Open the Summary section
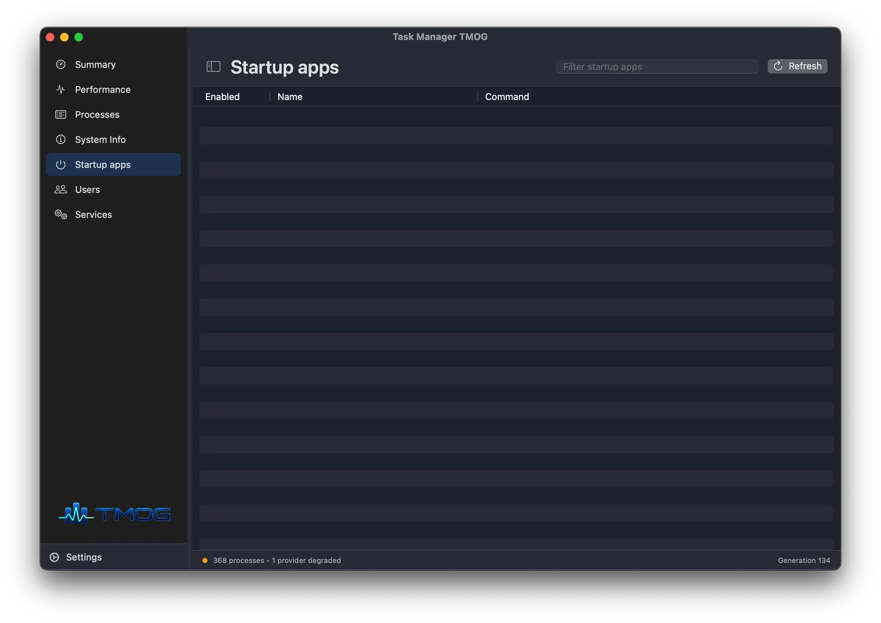This screenshot has height=623, width=881. (113, 64)
